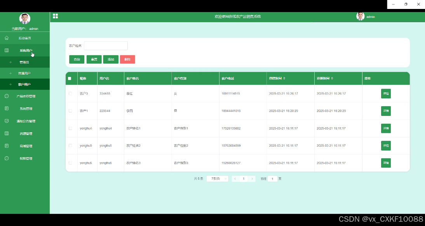The height and width of the screenshot is (226, 425).
Task: Click the admin avatar in top header
Action: (x=361, y=16)
